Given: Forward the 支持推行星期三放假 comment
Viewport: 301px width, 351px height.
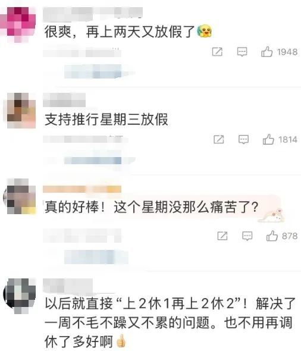Looking at the screenshot, I should click(x=219, y=139).
